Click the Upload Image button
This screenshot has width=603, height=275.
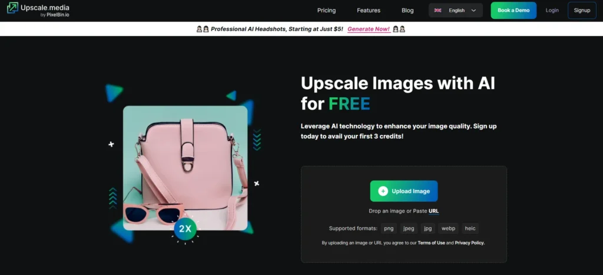coord(404,191)
